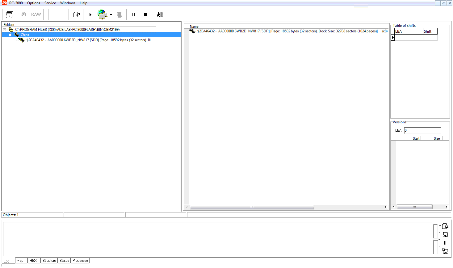This screenshot has height=268, width=453.
Task: Select the $2CA46432 chip in folder tree
Action: click(x=90, y=40)
